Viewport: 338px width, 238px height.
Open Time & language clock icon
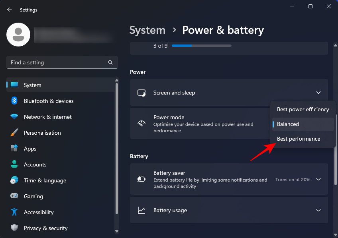click(x=13, y=180)
